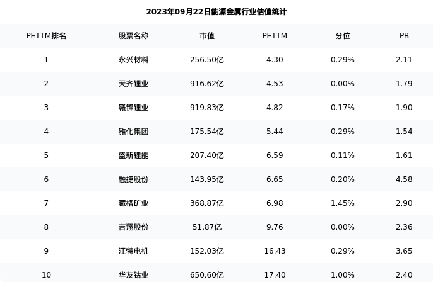
Task: Select 华友钴业 in the last row
Action: (x=133, y=275)
